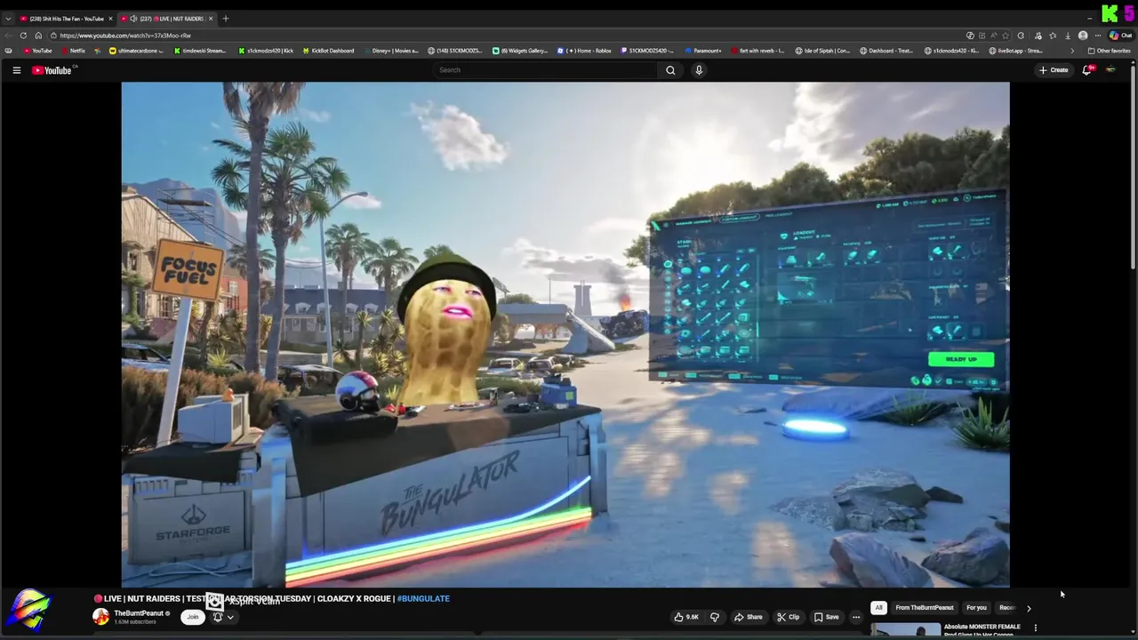The width and height of the screenshot is (1138, 640).
Task: Open TheBurntPeanut channel name link
Action: [139, 613]
